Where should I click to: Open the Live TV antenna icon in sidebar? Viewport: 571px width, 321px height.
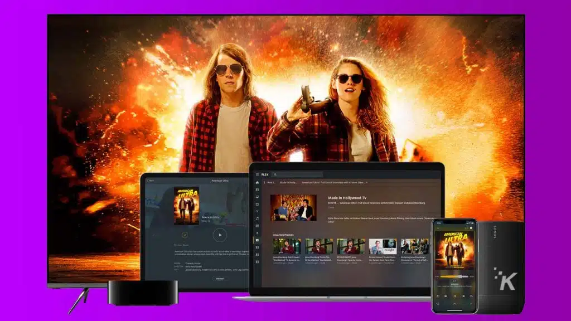pyautogui.click(x=257, y=211)
